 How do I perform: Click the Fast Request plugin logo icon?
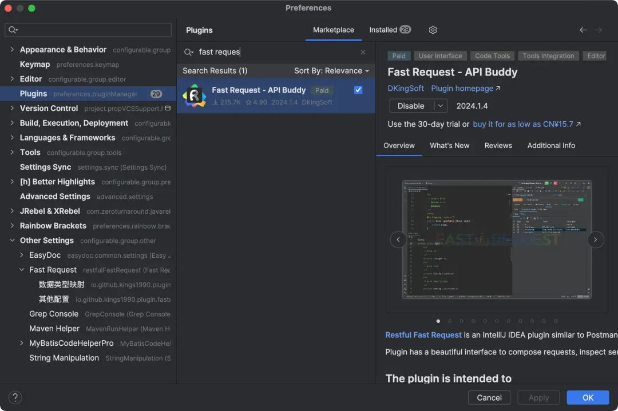point(195,95)
